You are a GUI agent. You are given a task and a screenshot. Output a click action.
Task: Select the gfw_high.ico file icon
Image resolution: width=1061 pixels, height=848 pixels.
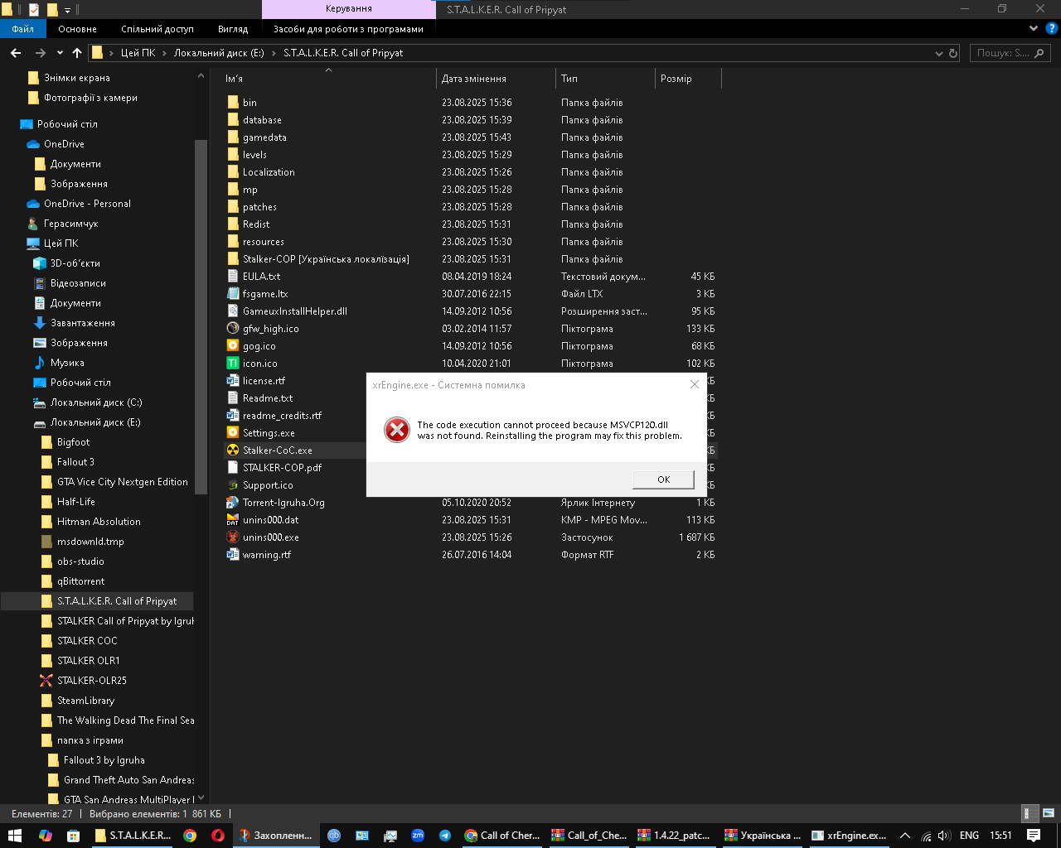point(233,329)
